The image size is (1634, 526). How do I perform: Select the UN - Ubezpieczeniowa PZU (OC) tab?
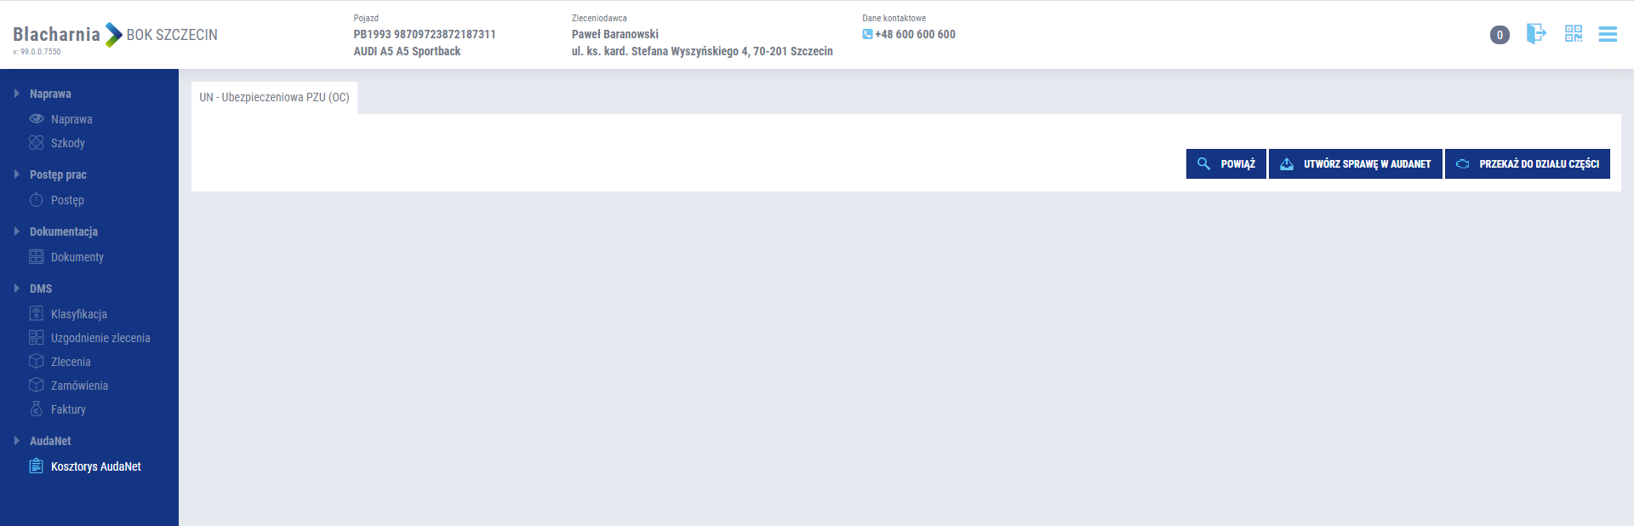pos(274,97)
